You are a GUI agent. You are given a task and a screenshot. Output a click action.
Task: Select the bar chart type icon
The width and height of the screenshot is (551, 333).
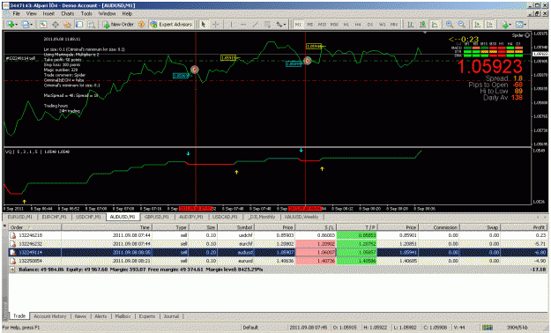[410, 25]
